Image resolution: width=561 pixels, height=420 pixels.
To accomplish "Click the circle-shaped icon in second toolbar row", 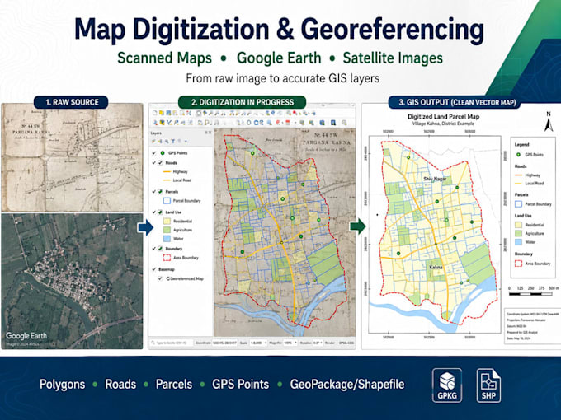I will coord(249,123).
